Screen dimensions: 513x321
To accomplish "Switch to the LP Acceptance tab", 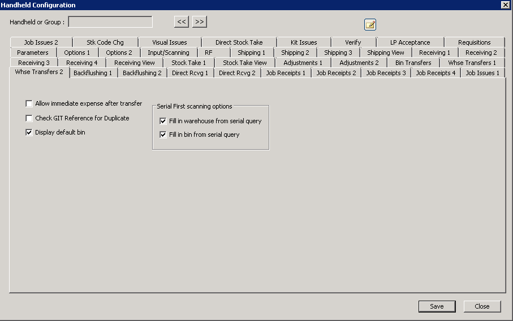I will pos(410,42).
